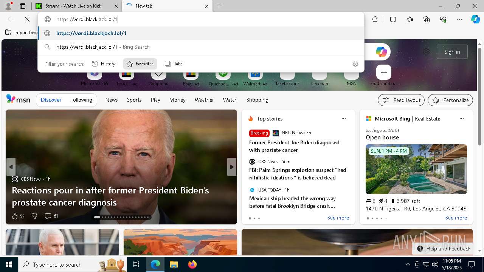The height and width of the screenshot is (272, 484).
Task: Open the MSN home logo
Action: [x=18, y=99]
